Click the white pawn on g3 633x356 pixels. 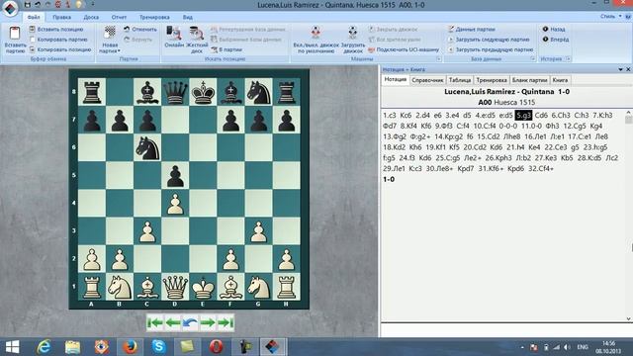(258, 231)
